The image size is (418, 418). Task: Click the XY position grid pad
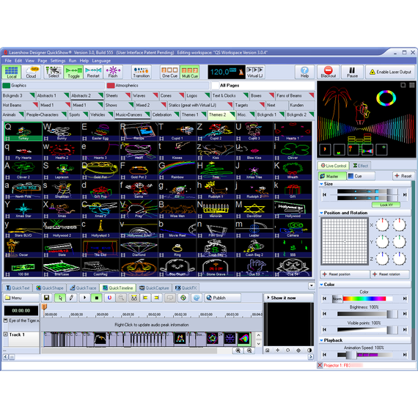345,241
